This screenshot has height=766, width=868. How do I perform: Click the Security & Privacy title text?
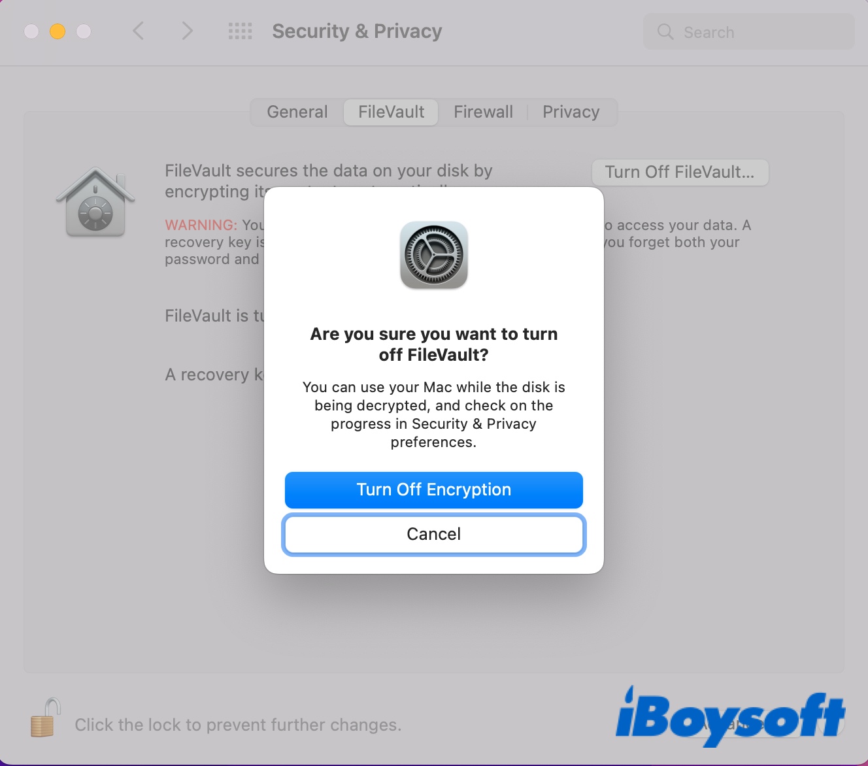[357, 31]
